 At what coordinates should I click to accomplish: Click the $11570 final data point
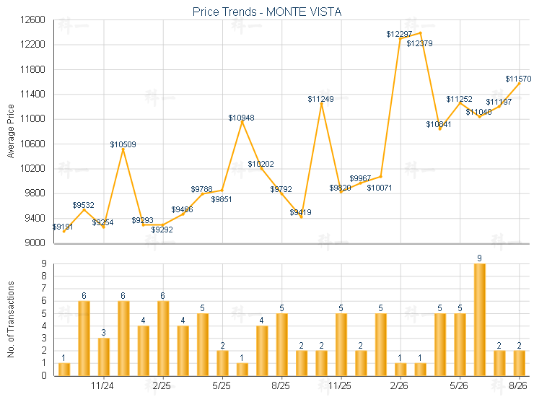[519, 83]
